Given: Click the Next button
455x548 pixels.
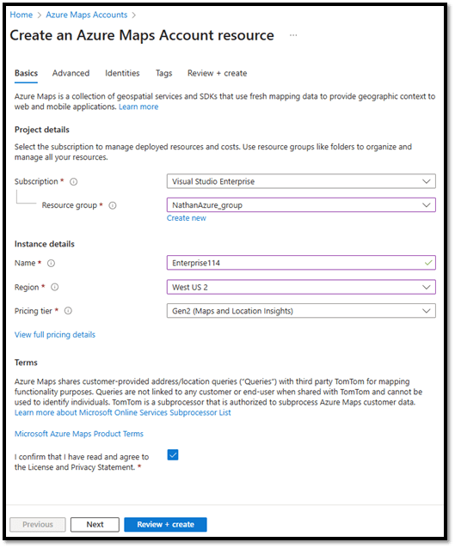Looking at the screenshot, I should 95,525.
